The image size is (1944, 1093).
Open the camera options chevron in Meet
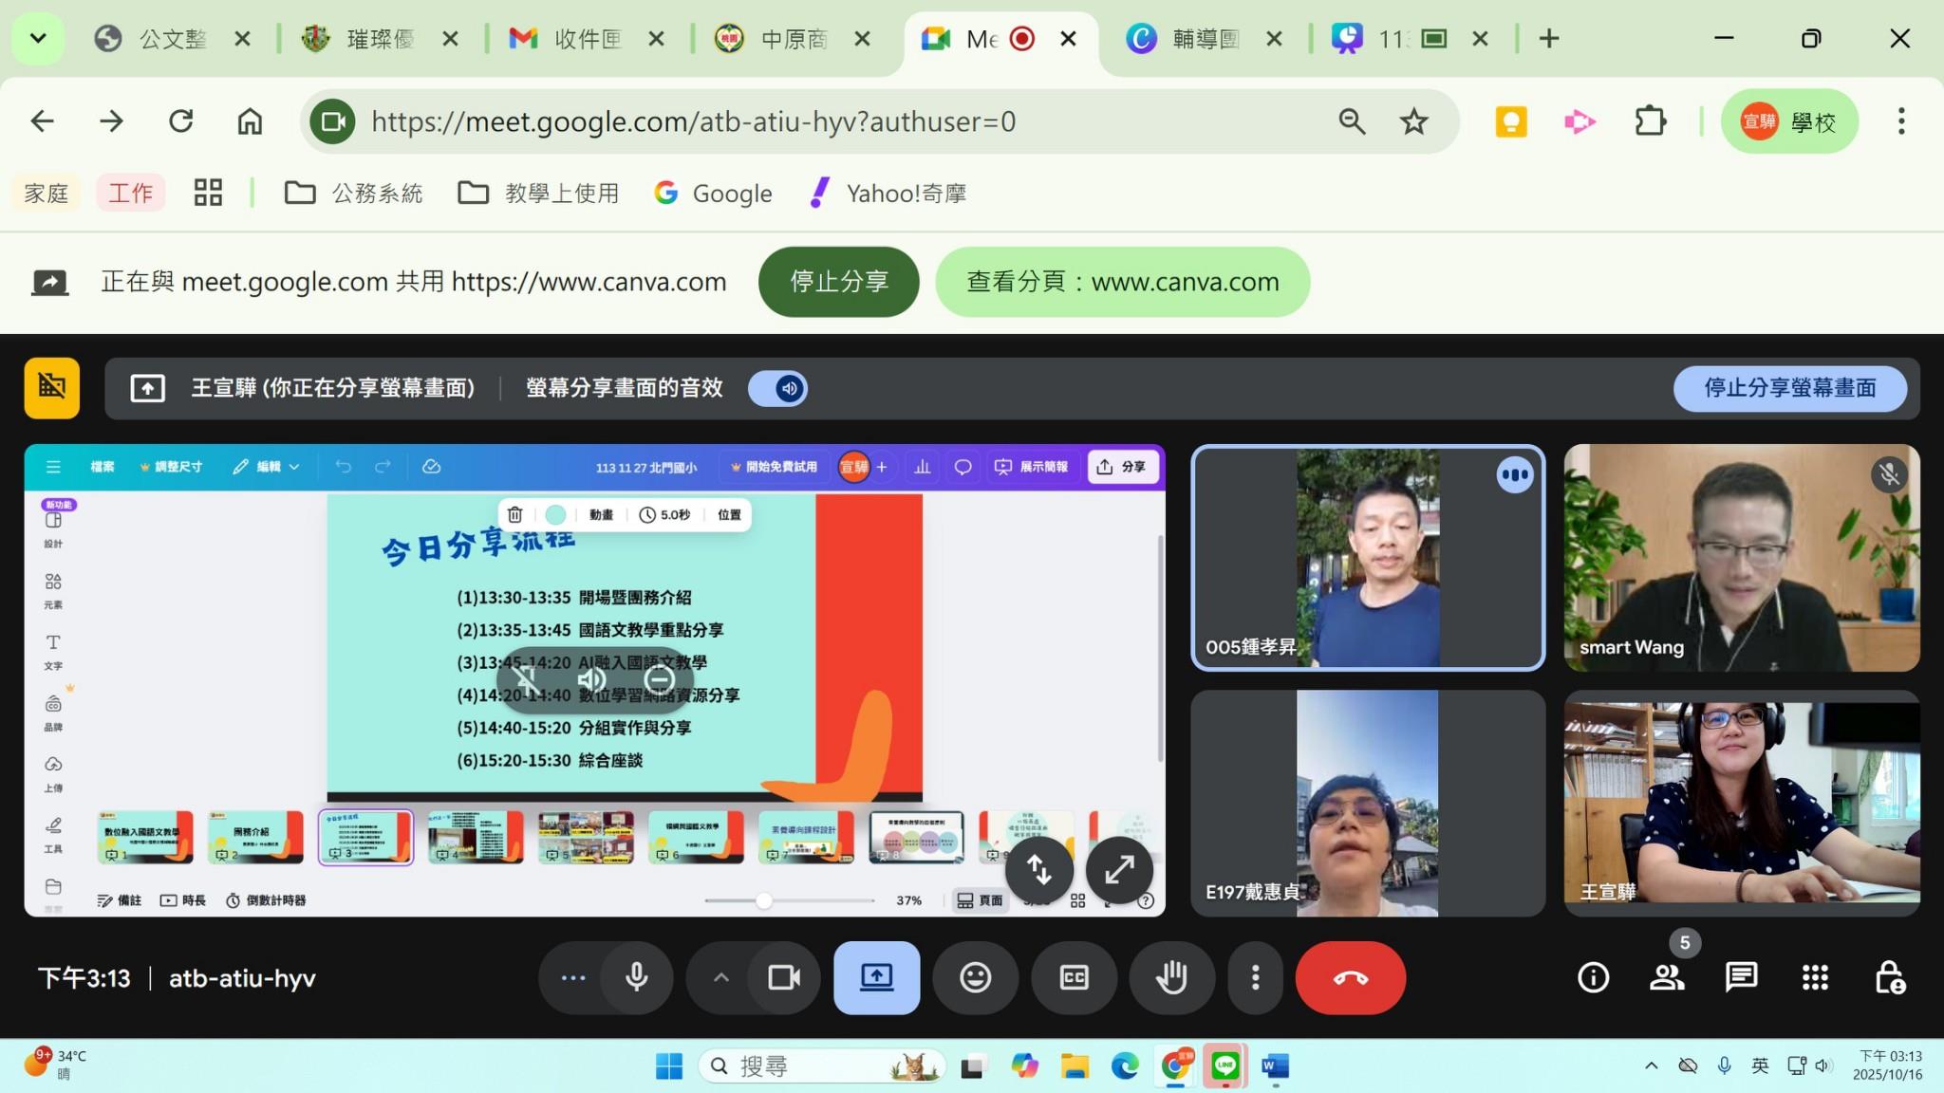(720, 977)
